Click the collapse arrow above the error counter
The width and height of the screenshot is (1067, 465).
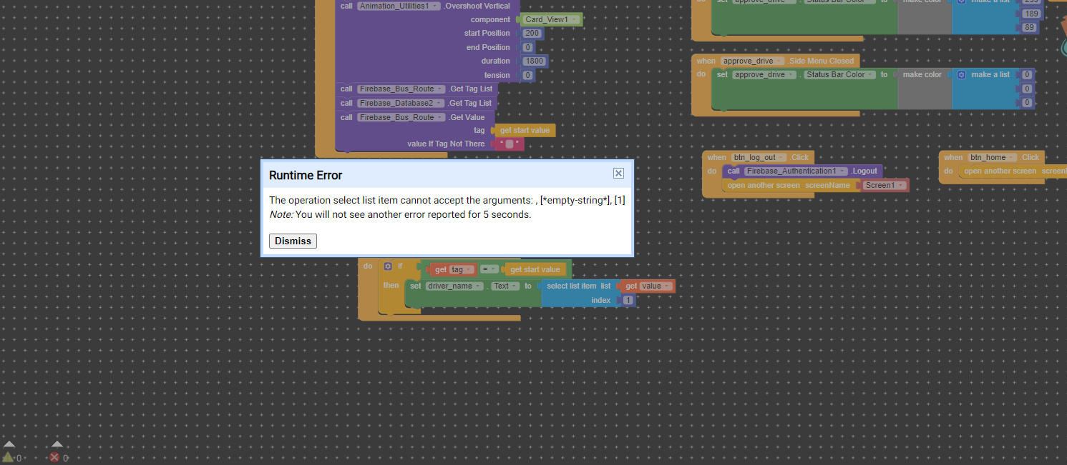57,444
